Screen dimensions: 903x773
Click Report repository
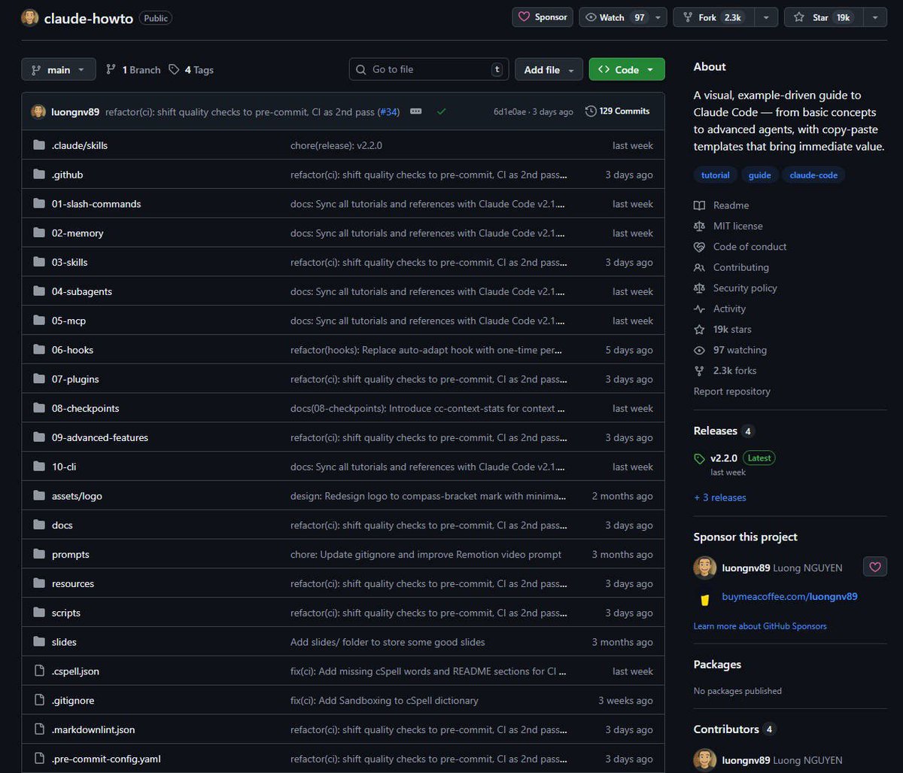click(x=732, y=391)
